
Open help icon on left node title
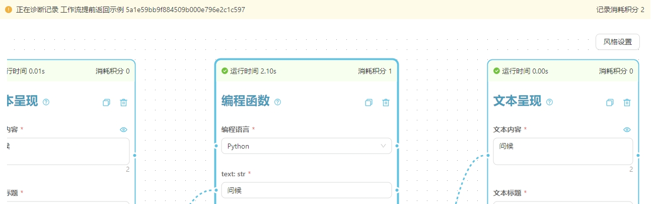click(x=46, y=102)
